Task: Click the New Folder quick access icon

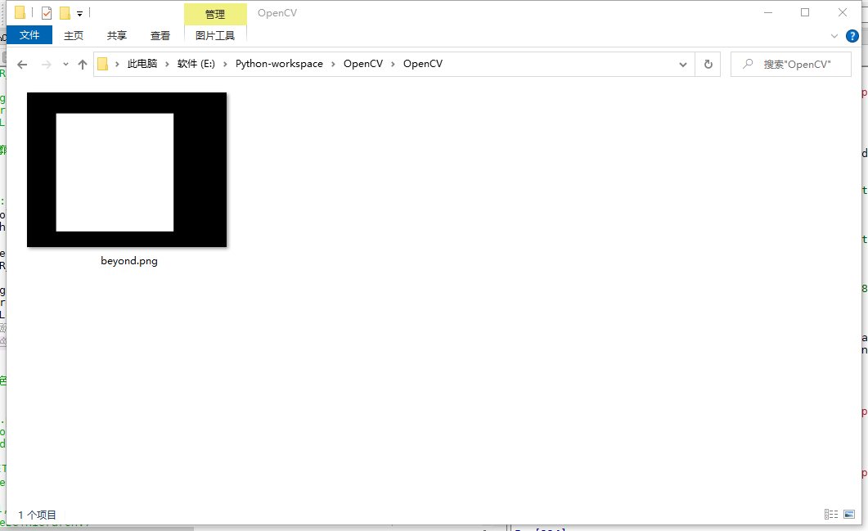Action: [x=65, y=12]
